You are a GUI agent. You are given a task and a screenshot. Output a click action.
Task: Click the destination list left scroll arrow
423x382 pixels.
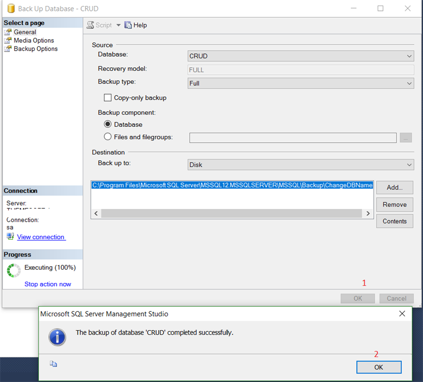pyautogui.click(x=97, y=213)
